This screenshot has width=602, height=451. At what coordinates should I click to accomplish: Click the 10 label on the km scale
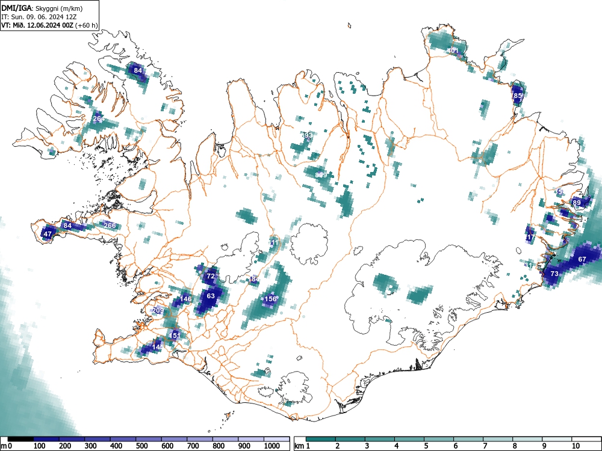click(x=575, y=446)
